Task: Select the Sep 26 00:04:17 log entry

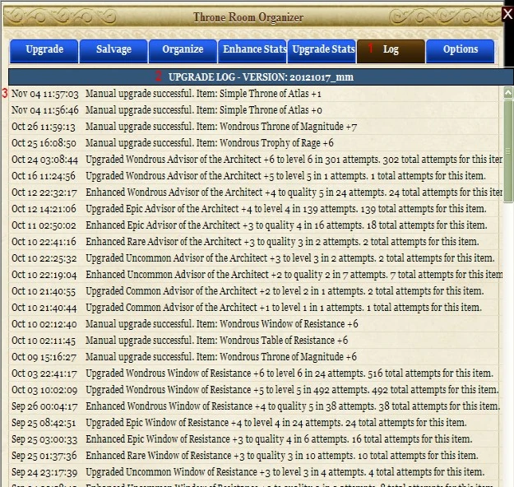Action: 254,406
